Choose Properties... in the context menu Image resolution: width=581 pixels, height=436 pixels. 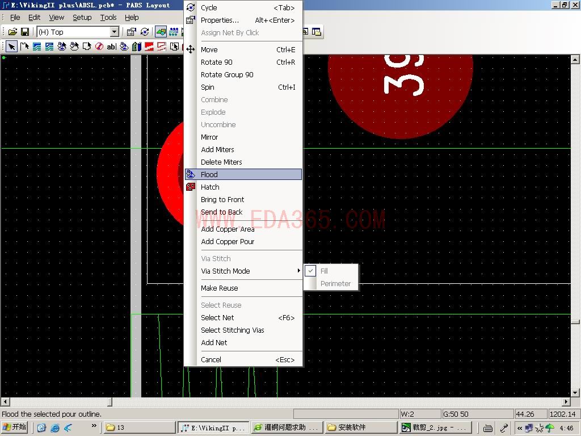[243, 20]
